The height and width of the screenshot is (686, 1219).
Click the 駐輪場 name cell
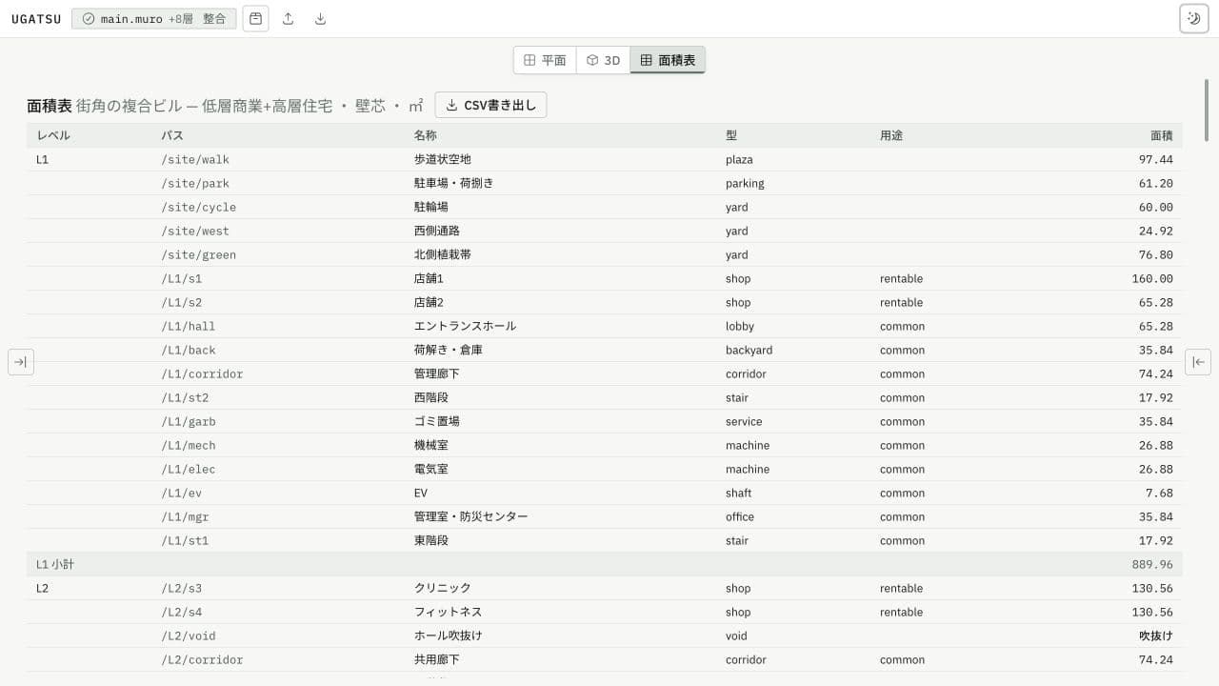[430, 207]
